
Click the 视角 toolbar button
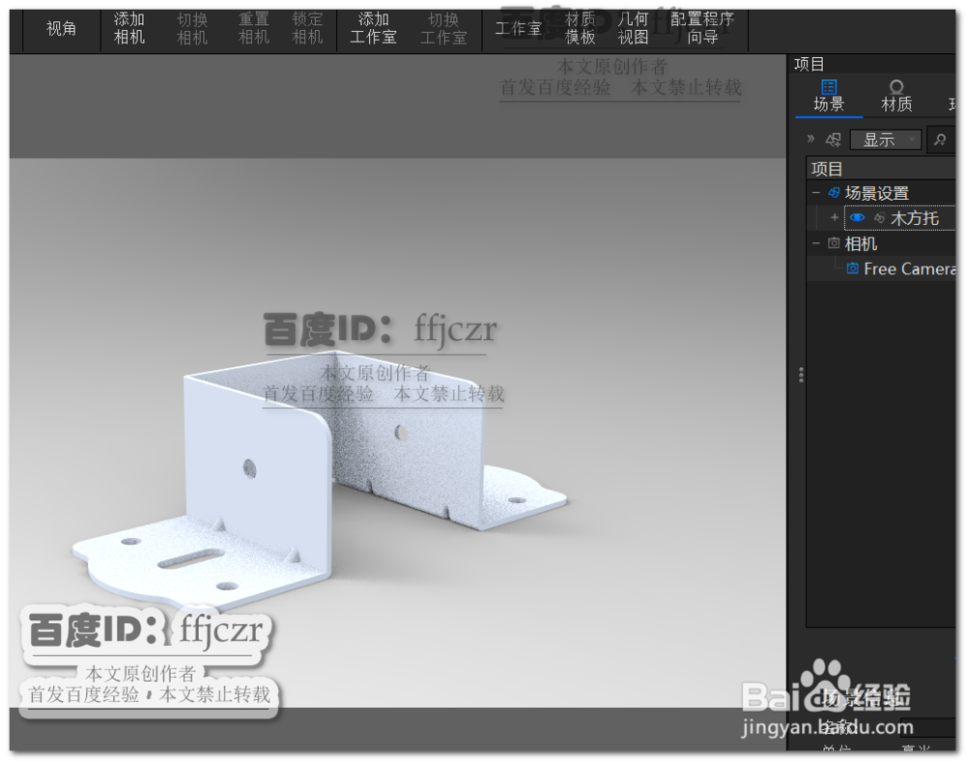(61, 28)
